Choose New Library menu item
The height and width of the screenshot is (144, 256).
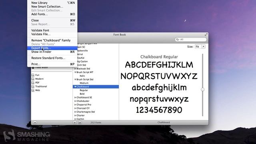[x=52, y=3]
